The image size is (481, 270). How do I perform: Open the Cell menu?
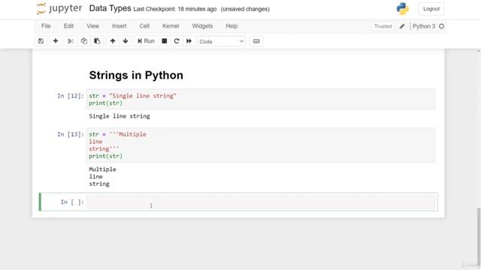point(144,26)
